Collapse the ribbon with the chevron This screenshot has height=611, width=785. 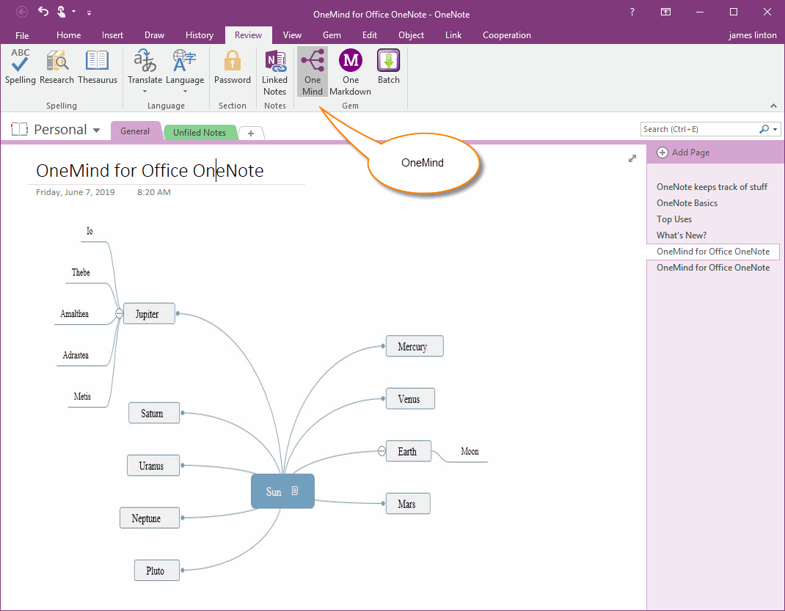tap(773, 106)
